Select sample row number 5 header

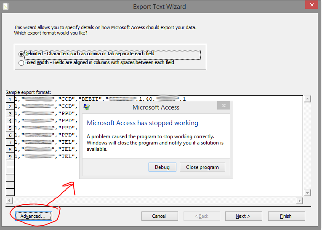10,128
